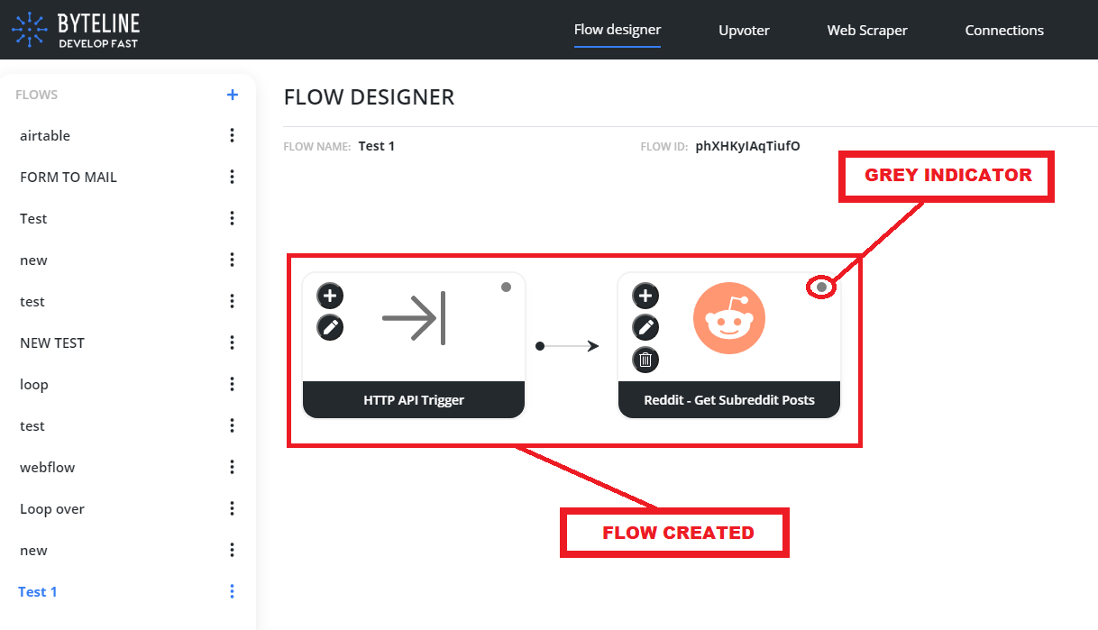Select the Test flow in sidebar
Image resolution: width=1098 pixels, height=630 pixels.
33,218
